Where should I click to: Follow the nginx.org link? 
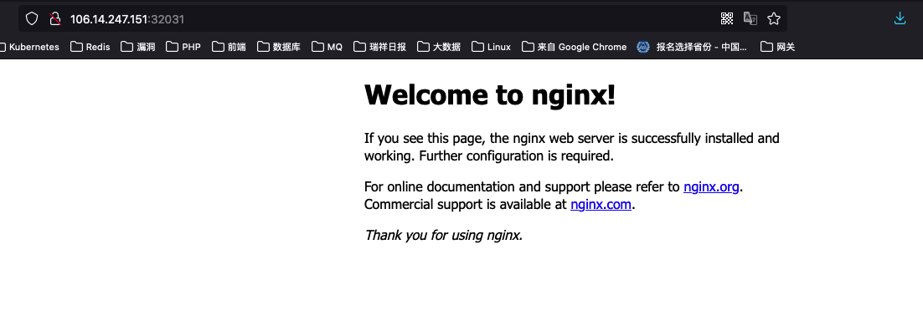pyautogui.click(x=711, y=187)
